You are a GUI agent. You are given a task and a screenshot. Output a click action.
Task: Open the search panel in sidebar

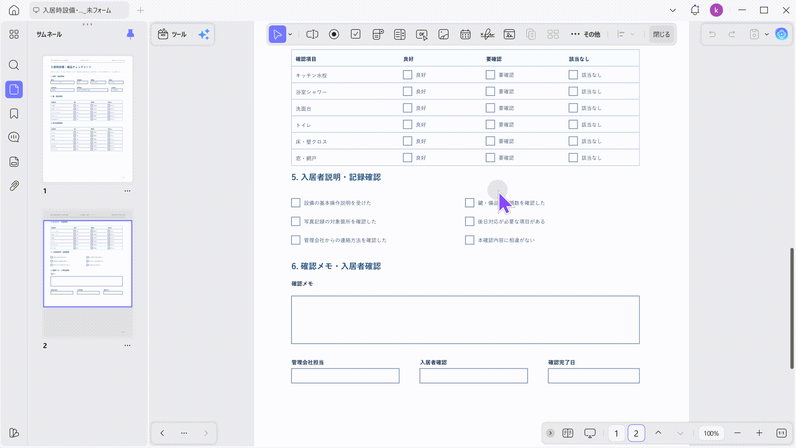point(14,65)
